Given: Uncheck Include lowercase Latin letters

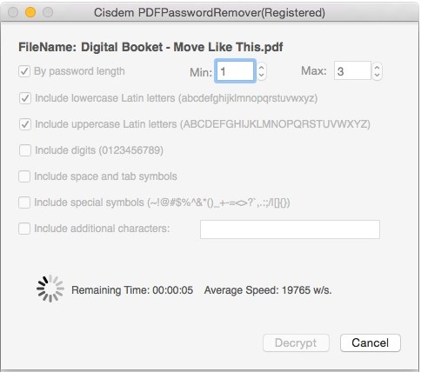Looking at the screenshot, I should pos(25,98).
